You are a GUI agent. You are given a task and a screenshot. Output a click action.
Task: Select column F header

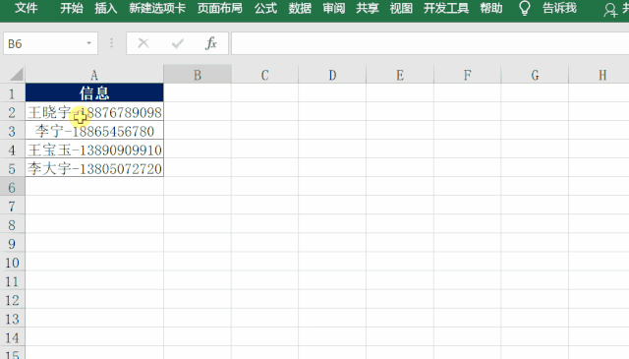click(468, 75)
